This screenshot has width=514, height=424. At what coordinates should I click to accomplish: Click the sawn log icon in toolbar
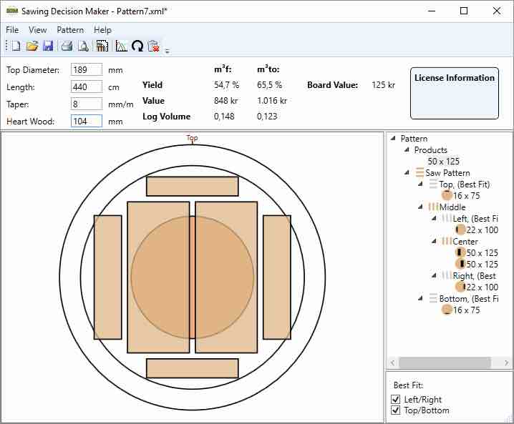point(102,46)
